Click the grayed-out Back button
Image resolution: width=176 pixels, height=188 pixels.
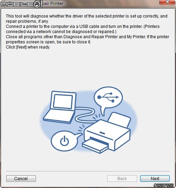[122, 178]
